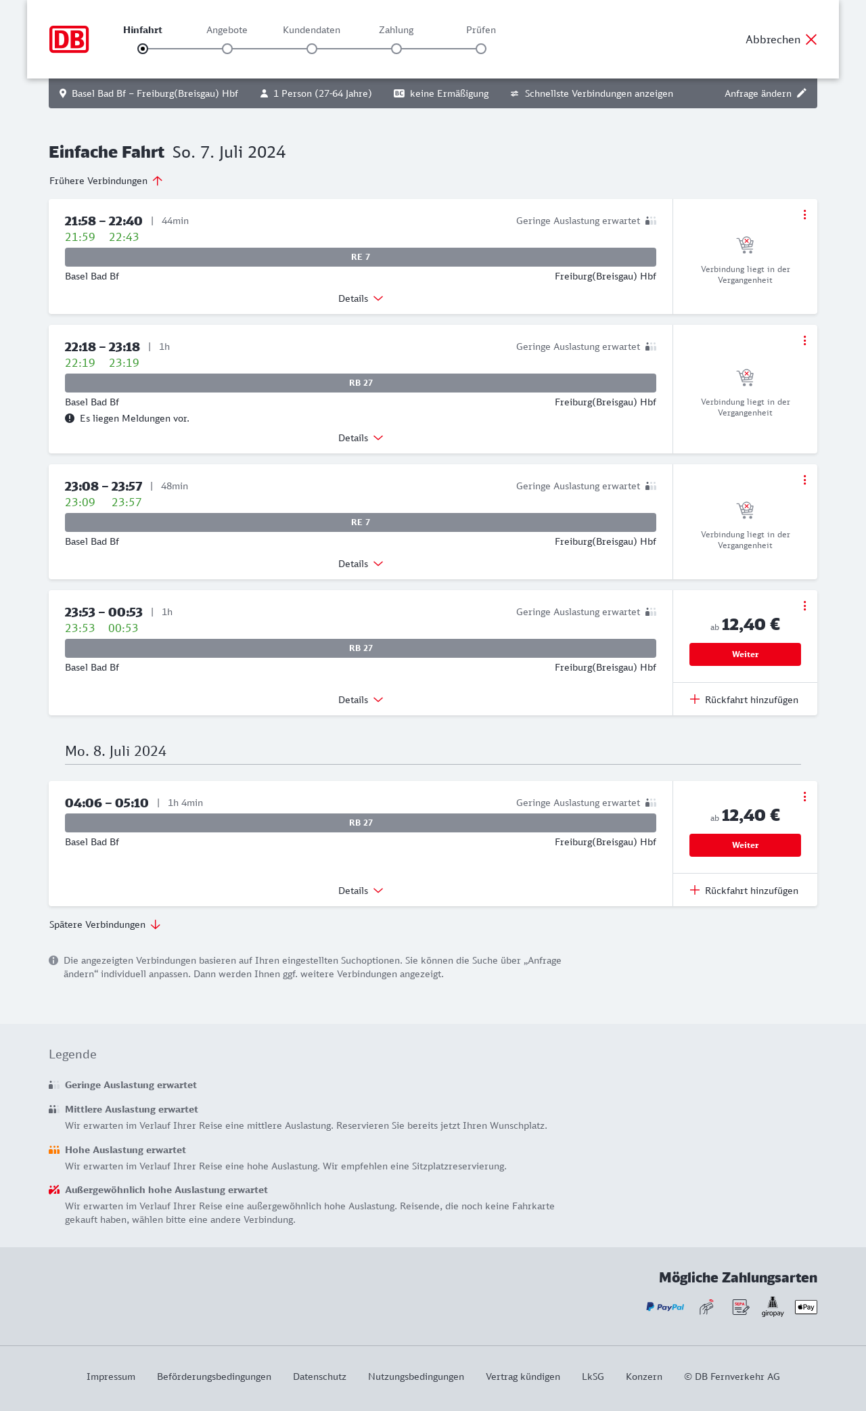Expand Details for the 04:06 RB 27 connection
866x1411 pixels.
click(x=361, y=891)
